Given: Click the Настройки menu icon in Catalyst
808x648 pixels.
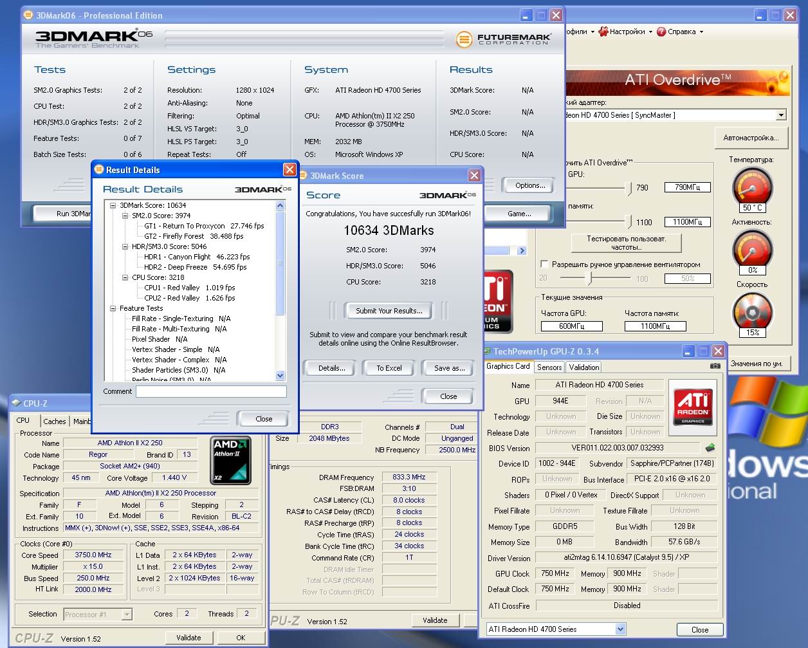Looking at the screenshot, I should pos(603,31).
